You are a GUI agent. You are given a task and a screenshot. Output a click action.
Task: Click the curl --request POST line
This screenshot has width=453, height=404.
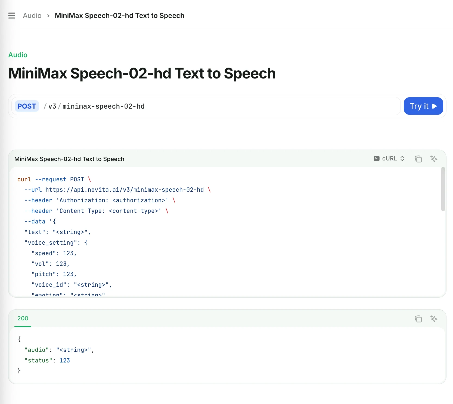(x=54, y=179)
